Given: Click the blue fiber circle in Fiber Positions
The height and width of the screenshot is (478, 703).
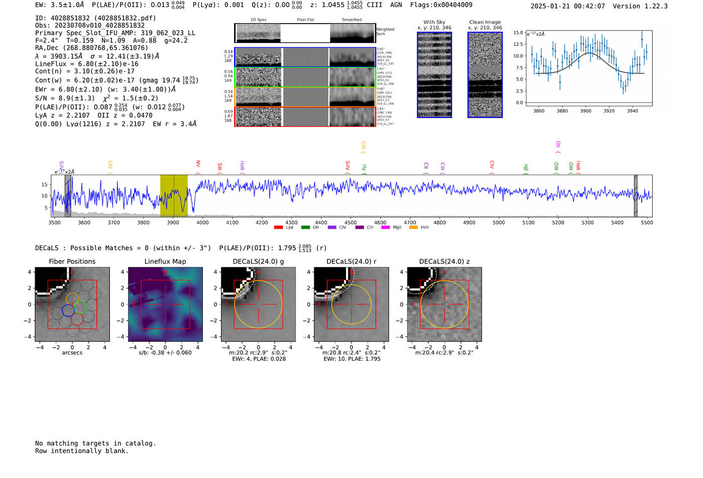Looking at the screenshot, I should pyautogui.click(x=68, y=310).
